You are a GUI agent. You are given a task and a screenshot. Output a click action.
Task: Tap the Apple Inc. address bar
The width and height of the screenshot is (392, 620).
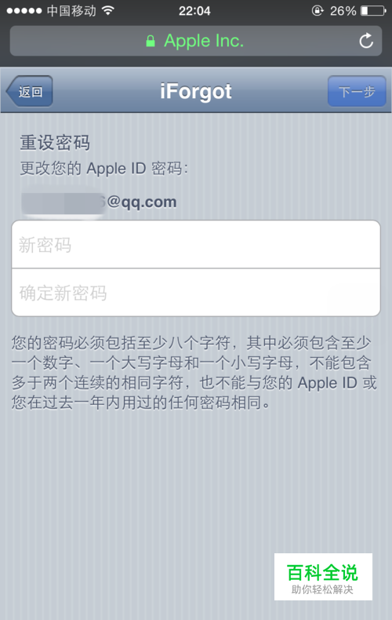pos(196,41)
